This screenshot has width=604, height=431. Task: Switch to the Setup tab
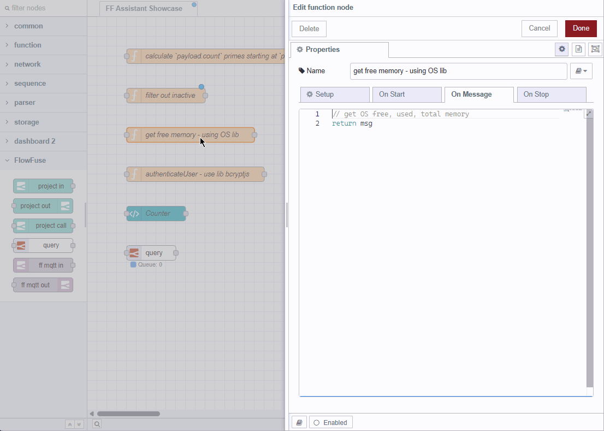coord(334,94)
